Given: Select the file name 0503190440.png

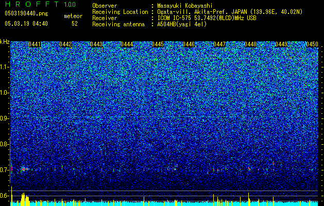Looking at the screenshot, I should [26, 14].
